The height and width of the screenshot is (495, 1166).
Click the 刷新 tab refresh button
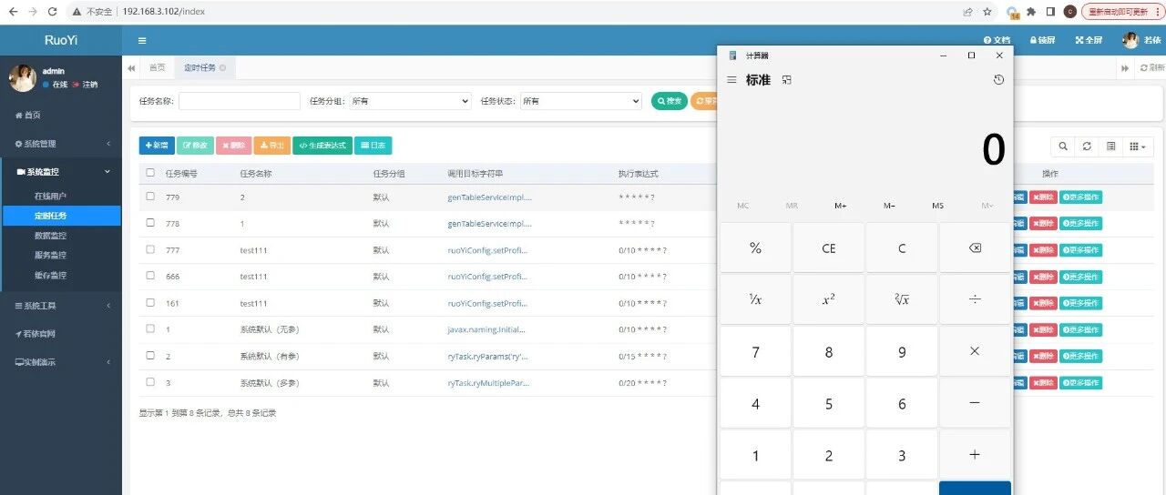click(1151, 68)
